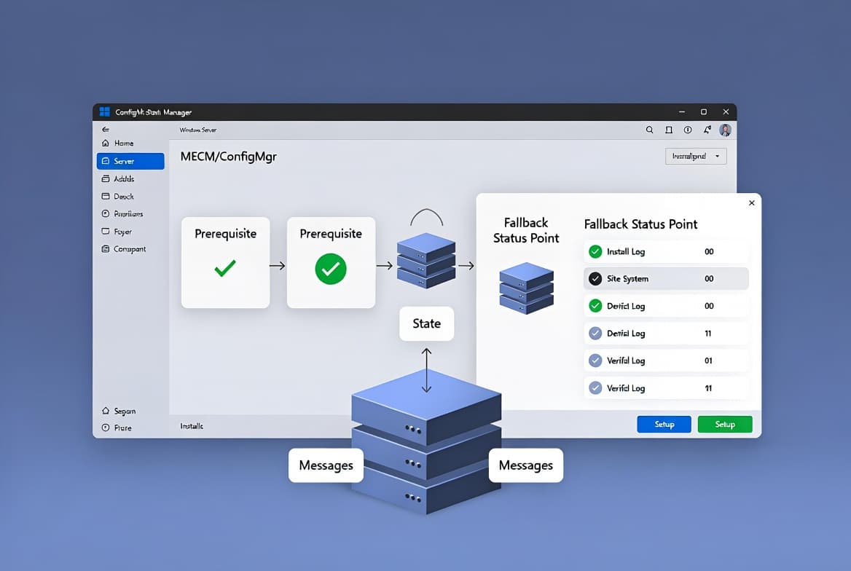
Task: Click the Windows Server breadcrumb text
Action: coord(198,130)
